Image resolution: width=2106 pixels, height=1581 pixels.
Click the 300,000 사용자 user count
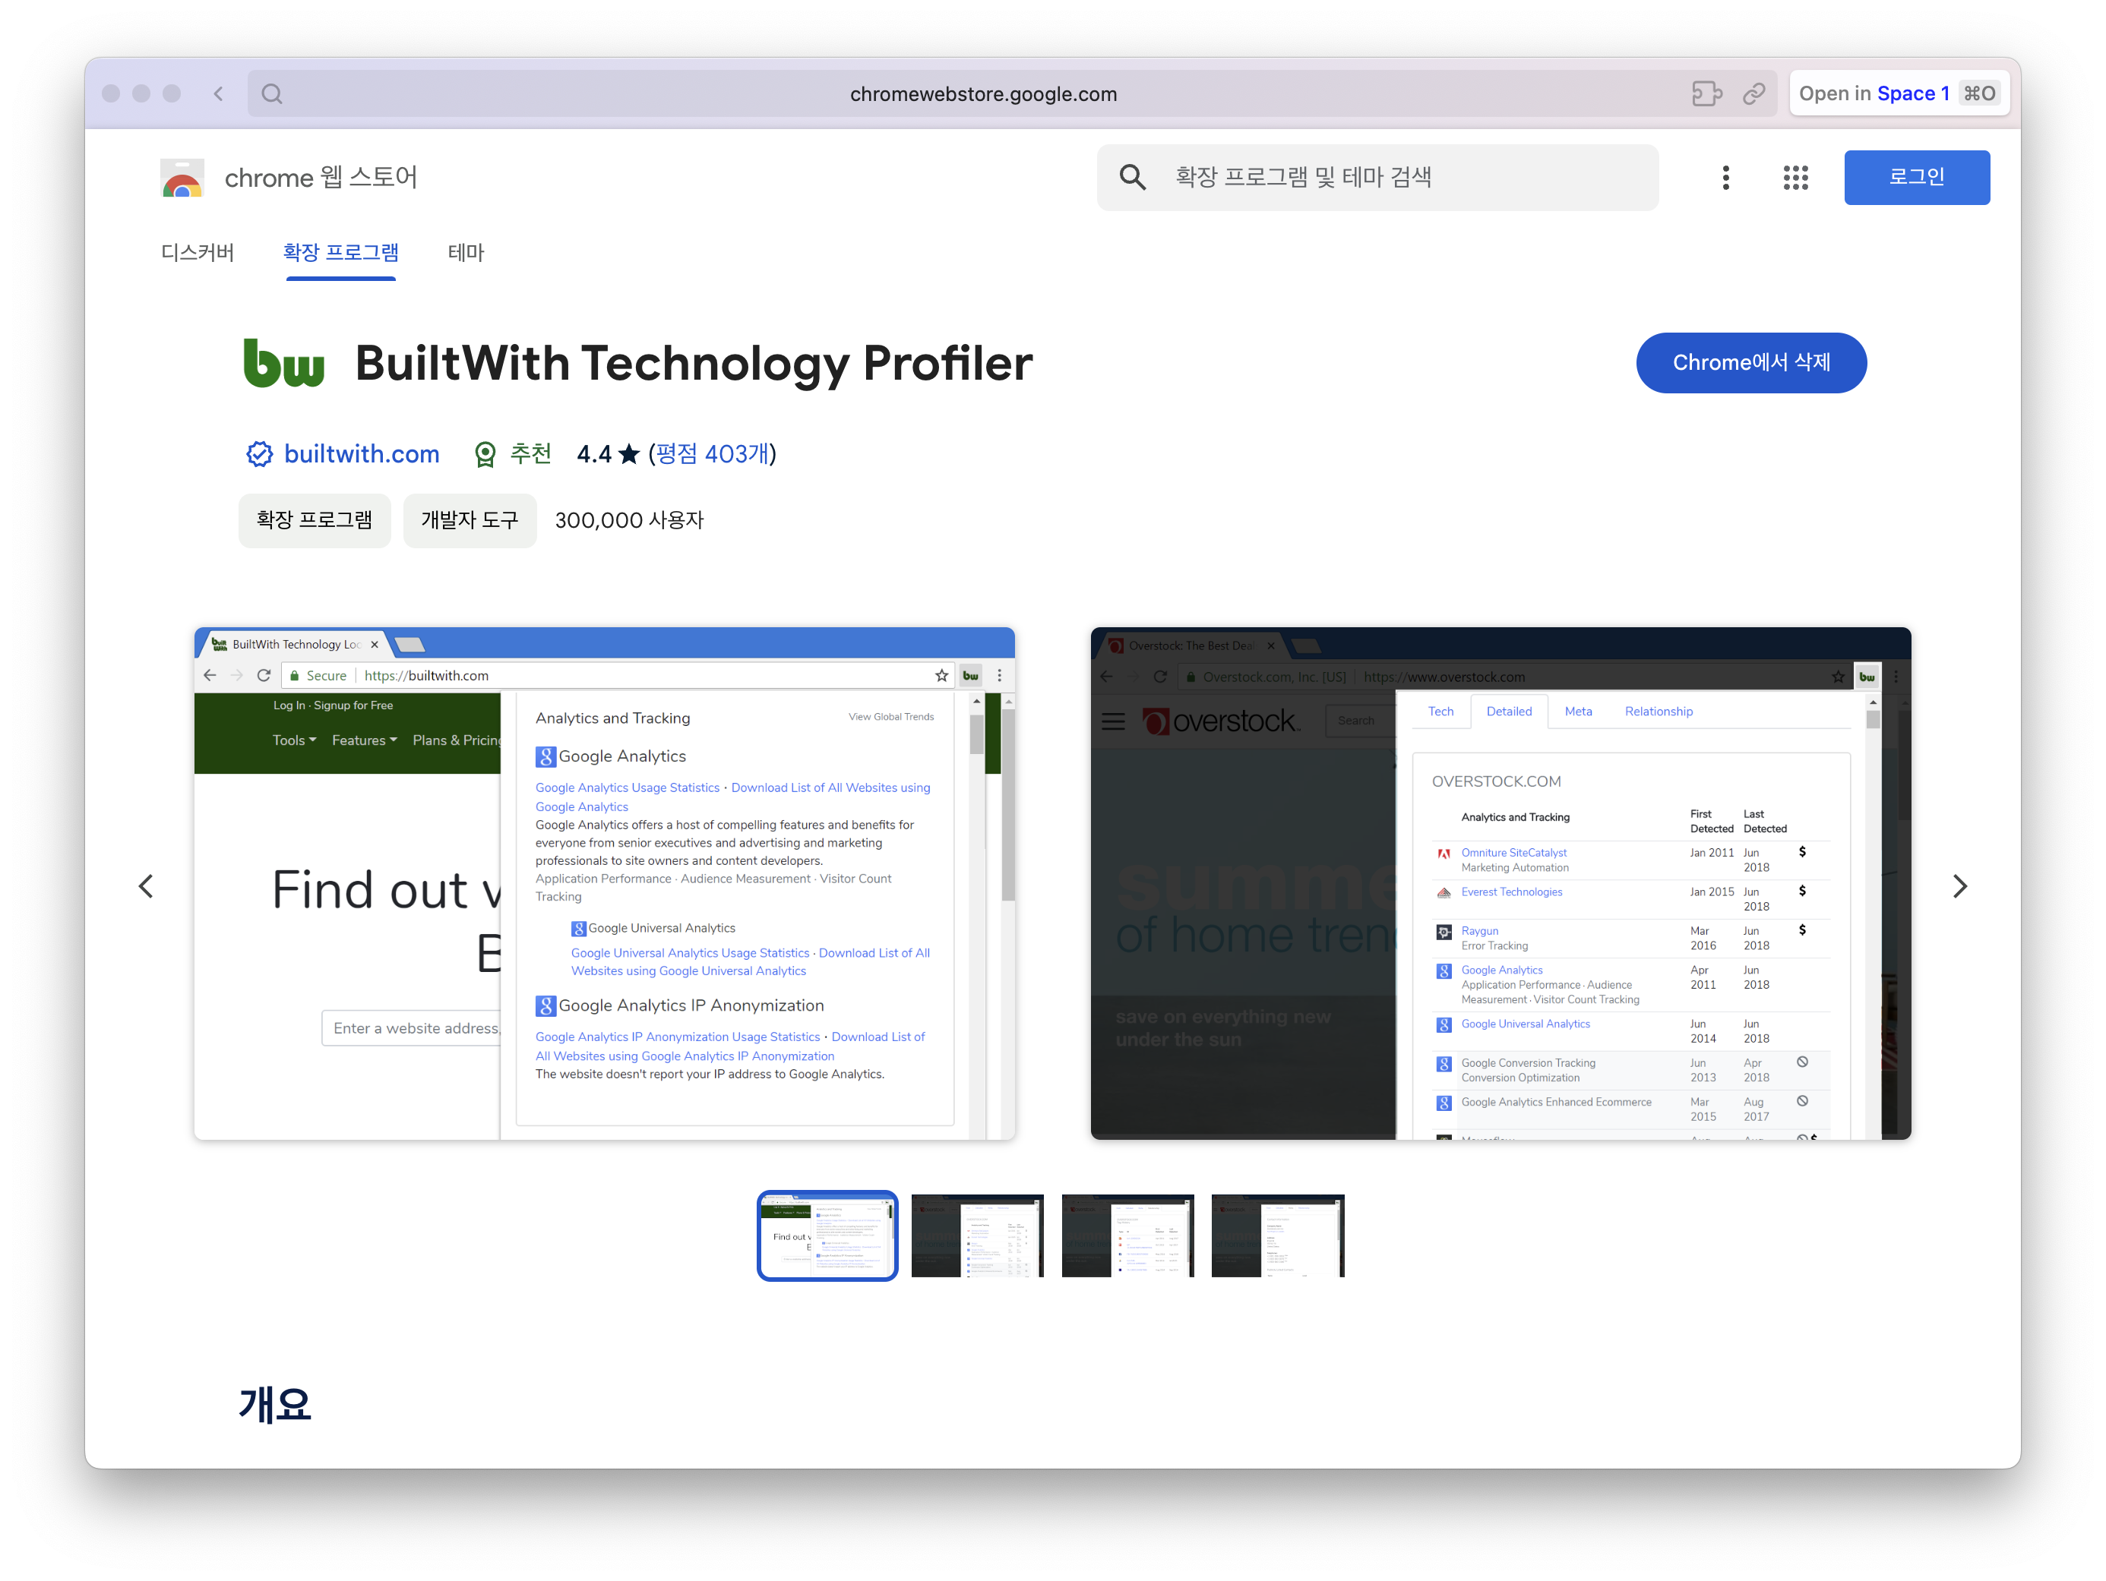coord(629,521)
